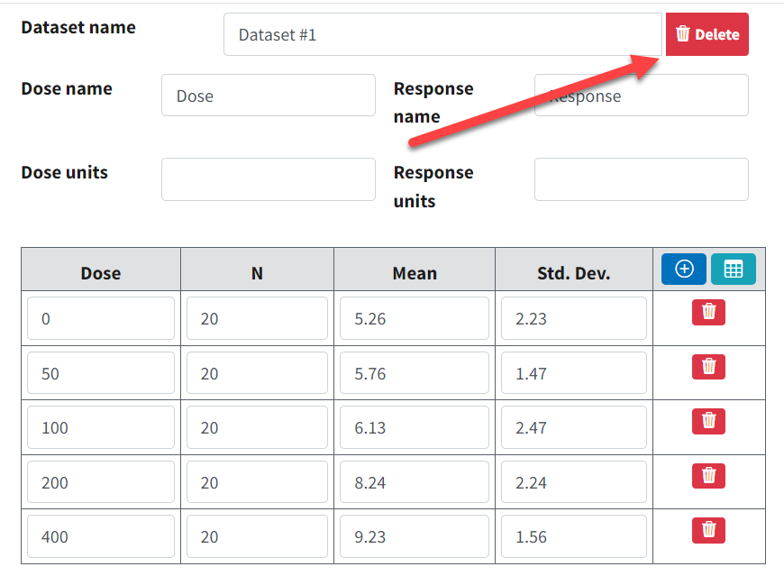Add a new row with the plus icon
This screenshot has height=576, width=784.
(x=683, y=269)
